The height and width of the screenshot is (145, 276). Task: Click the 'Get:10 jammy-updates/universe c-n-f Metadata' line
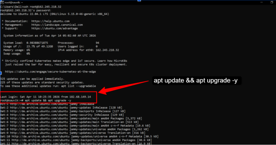[x=80, y=136]
